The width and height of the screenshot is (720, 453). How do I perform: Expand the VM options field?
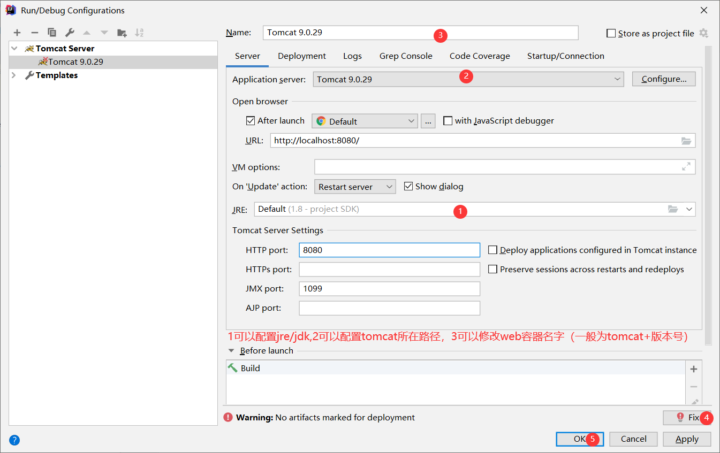point(686,167)
